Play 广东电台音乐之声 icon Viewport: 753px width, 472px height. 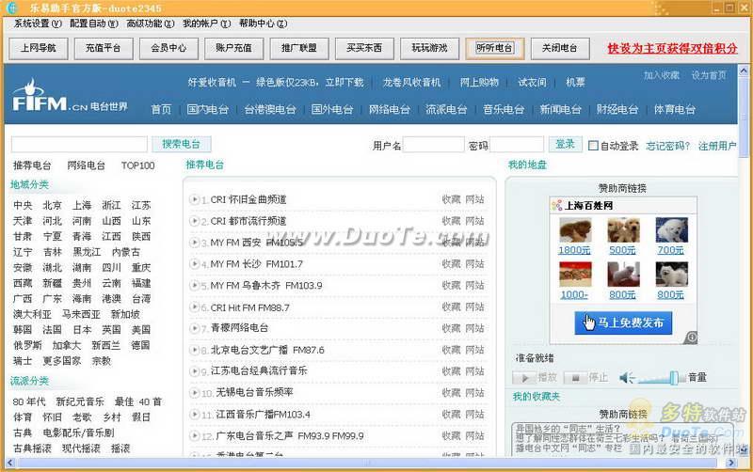click(195, 435)
